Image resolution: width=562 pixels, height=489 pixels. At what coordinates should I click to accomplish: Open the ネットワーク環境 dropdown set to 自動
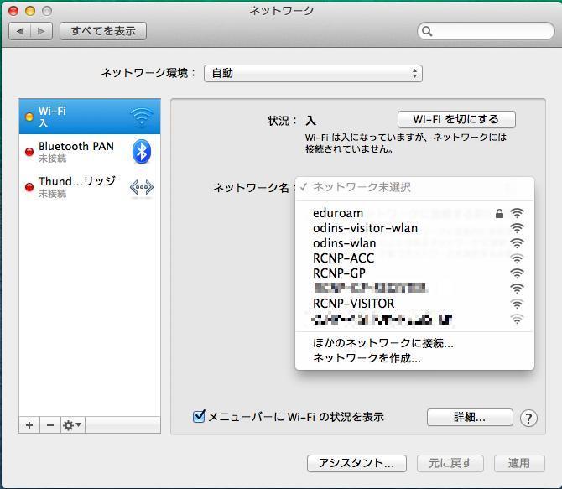pos(312,73)
